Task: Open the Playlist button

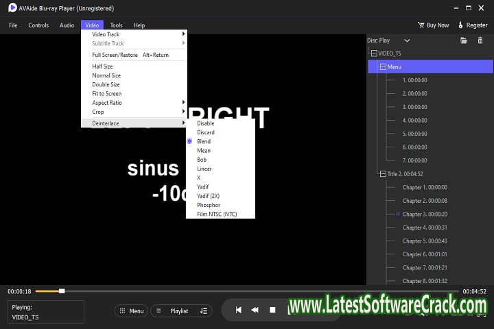Action: (179, 311)
